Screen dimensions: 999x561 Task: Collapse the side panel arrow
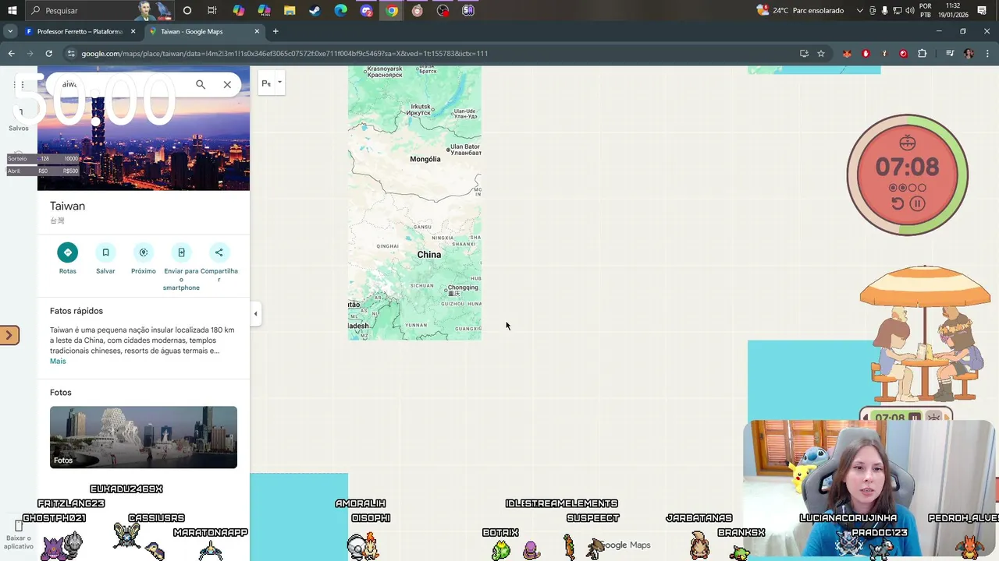click(255, 313)
